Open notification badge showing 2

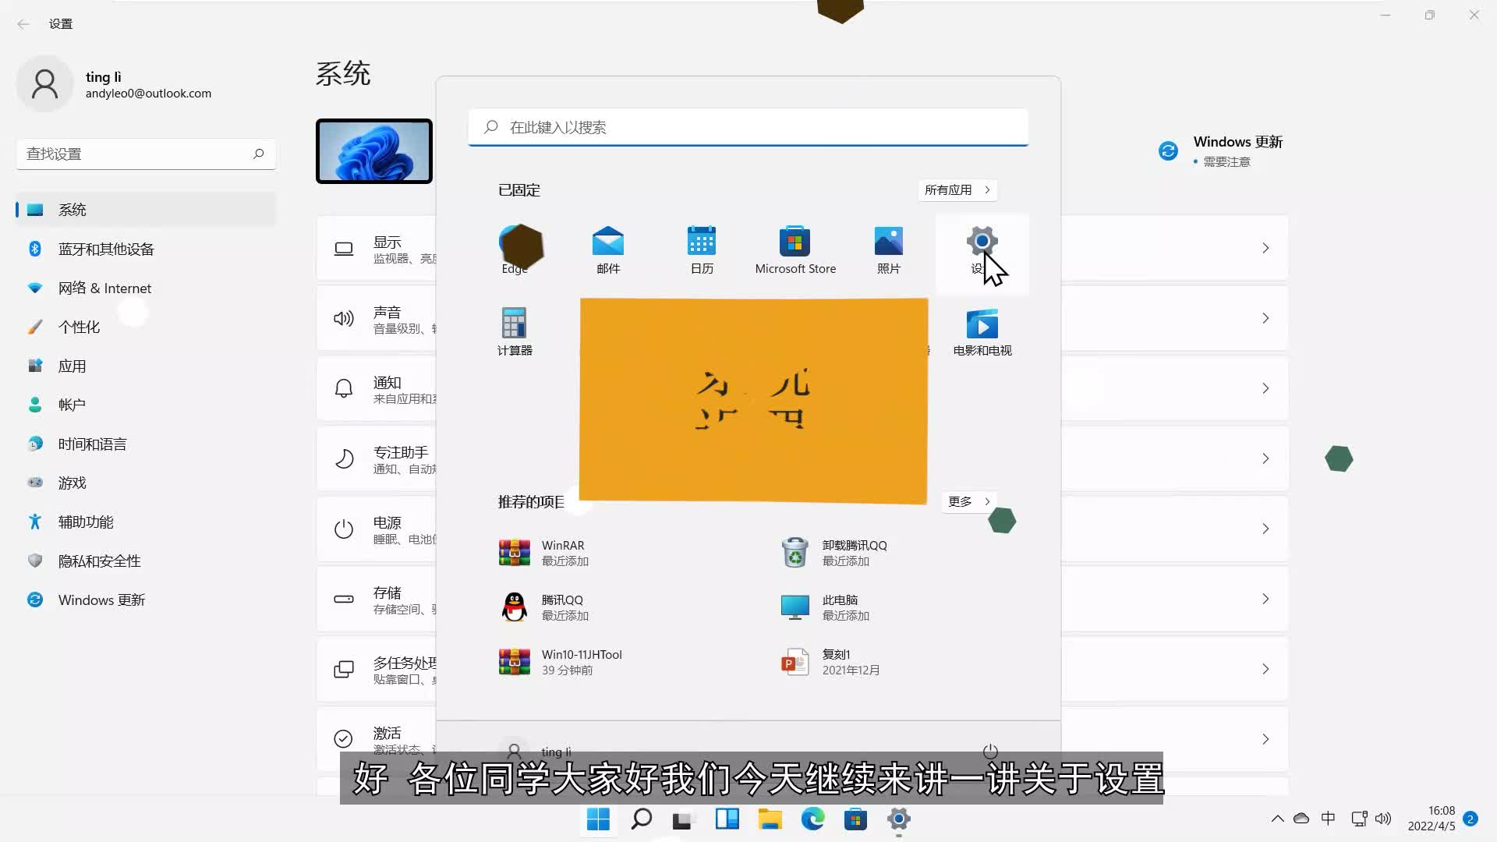pyautogui.click(x=1470, y=819)
